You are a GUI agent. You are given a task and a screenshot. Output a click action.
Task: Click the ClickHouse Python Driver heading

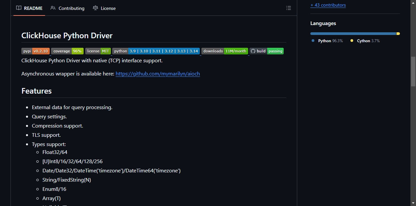pos(67,36)
